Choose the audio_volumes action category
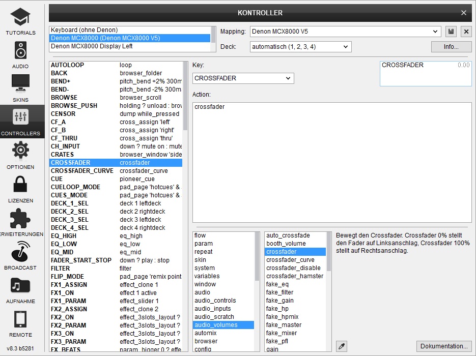The image size is (476, 356). 223,325
